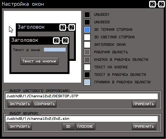Click the front preview window's Заголовок title

point(25,40)
